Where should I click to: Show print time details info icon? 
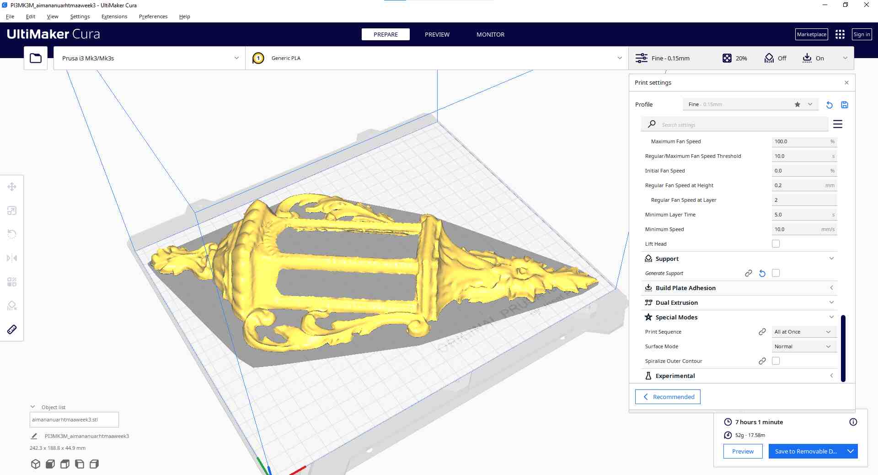click(853, 422)
